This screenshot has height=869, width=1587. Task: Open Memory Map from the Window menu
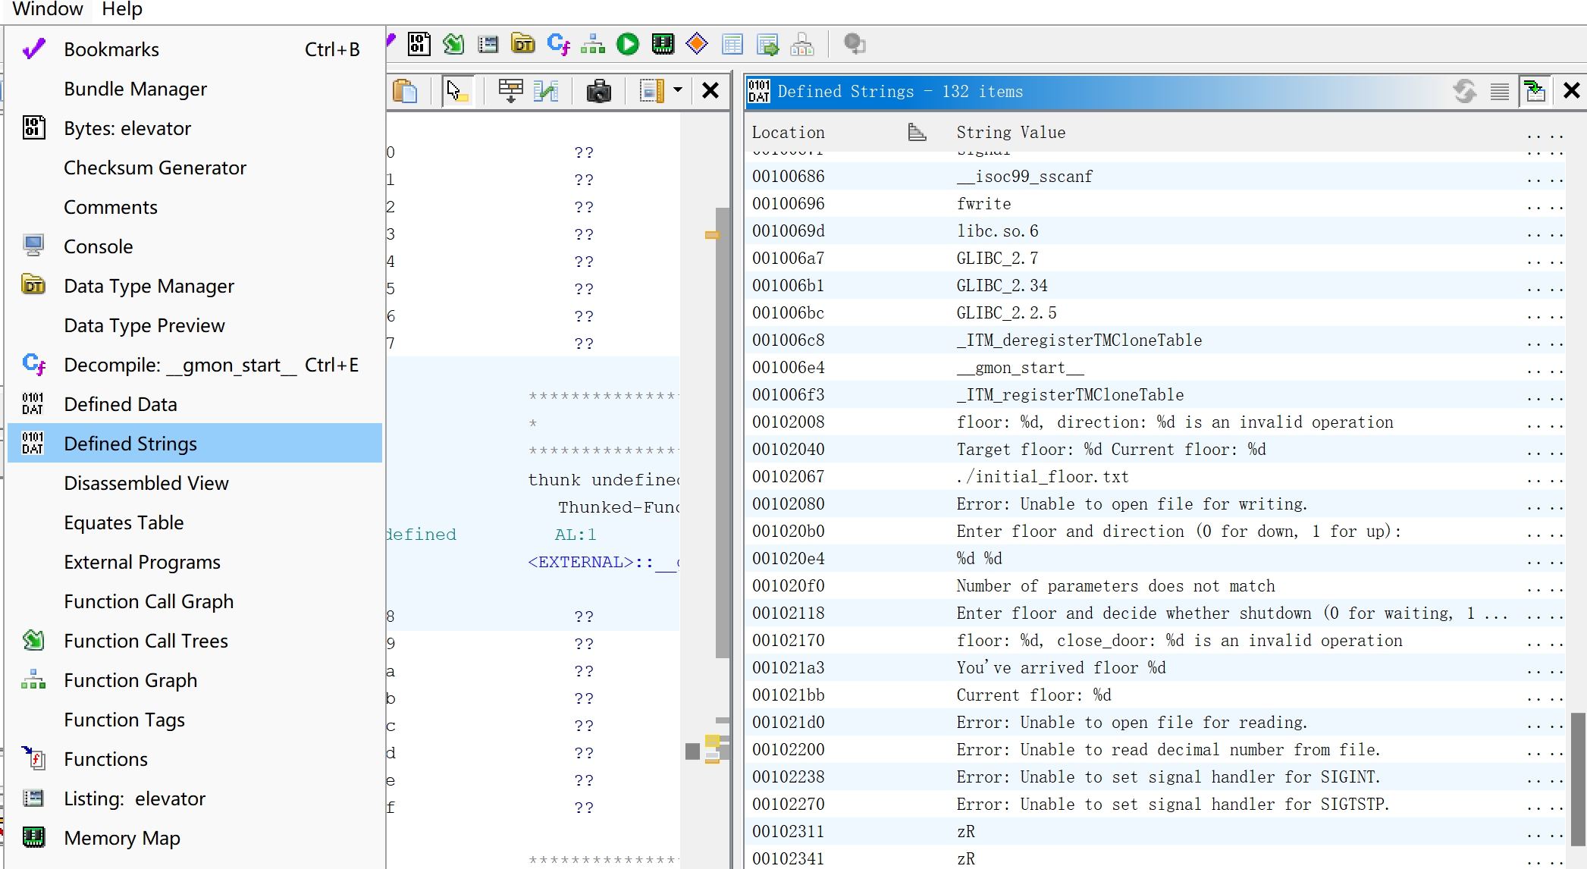(x=194, y=838)
